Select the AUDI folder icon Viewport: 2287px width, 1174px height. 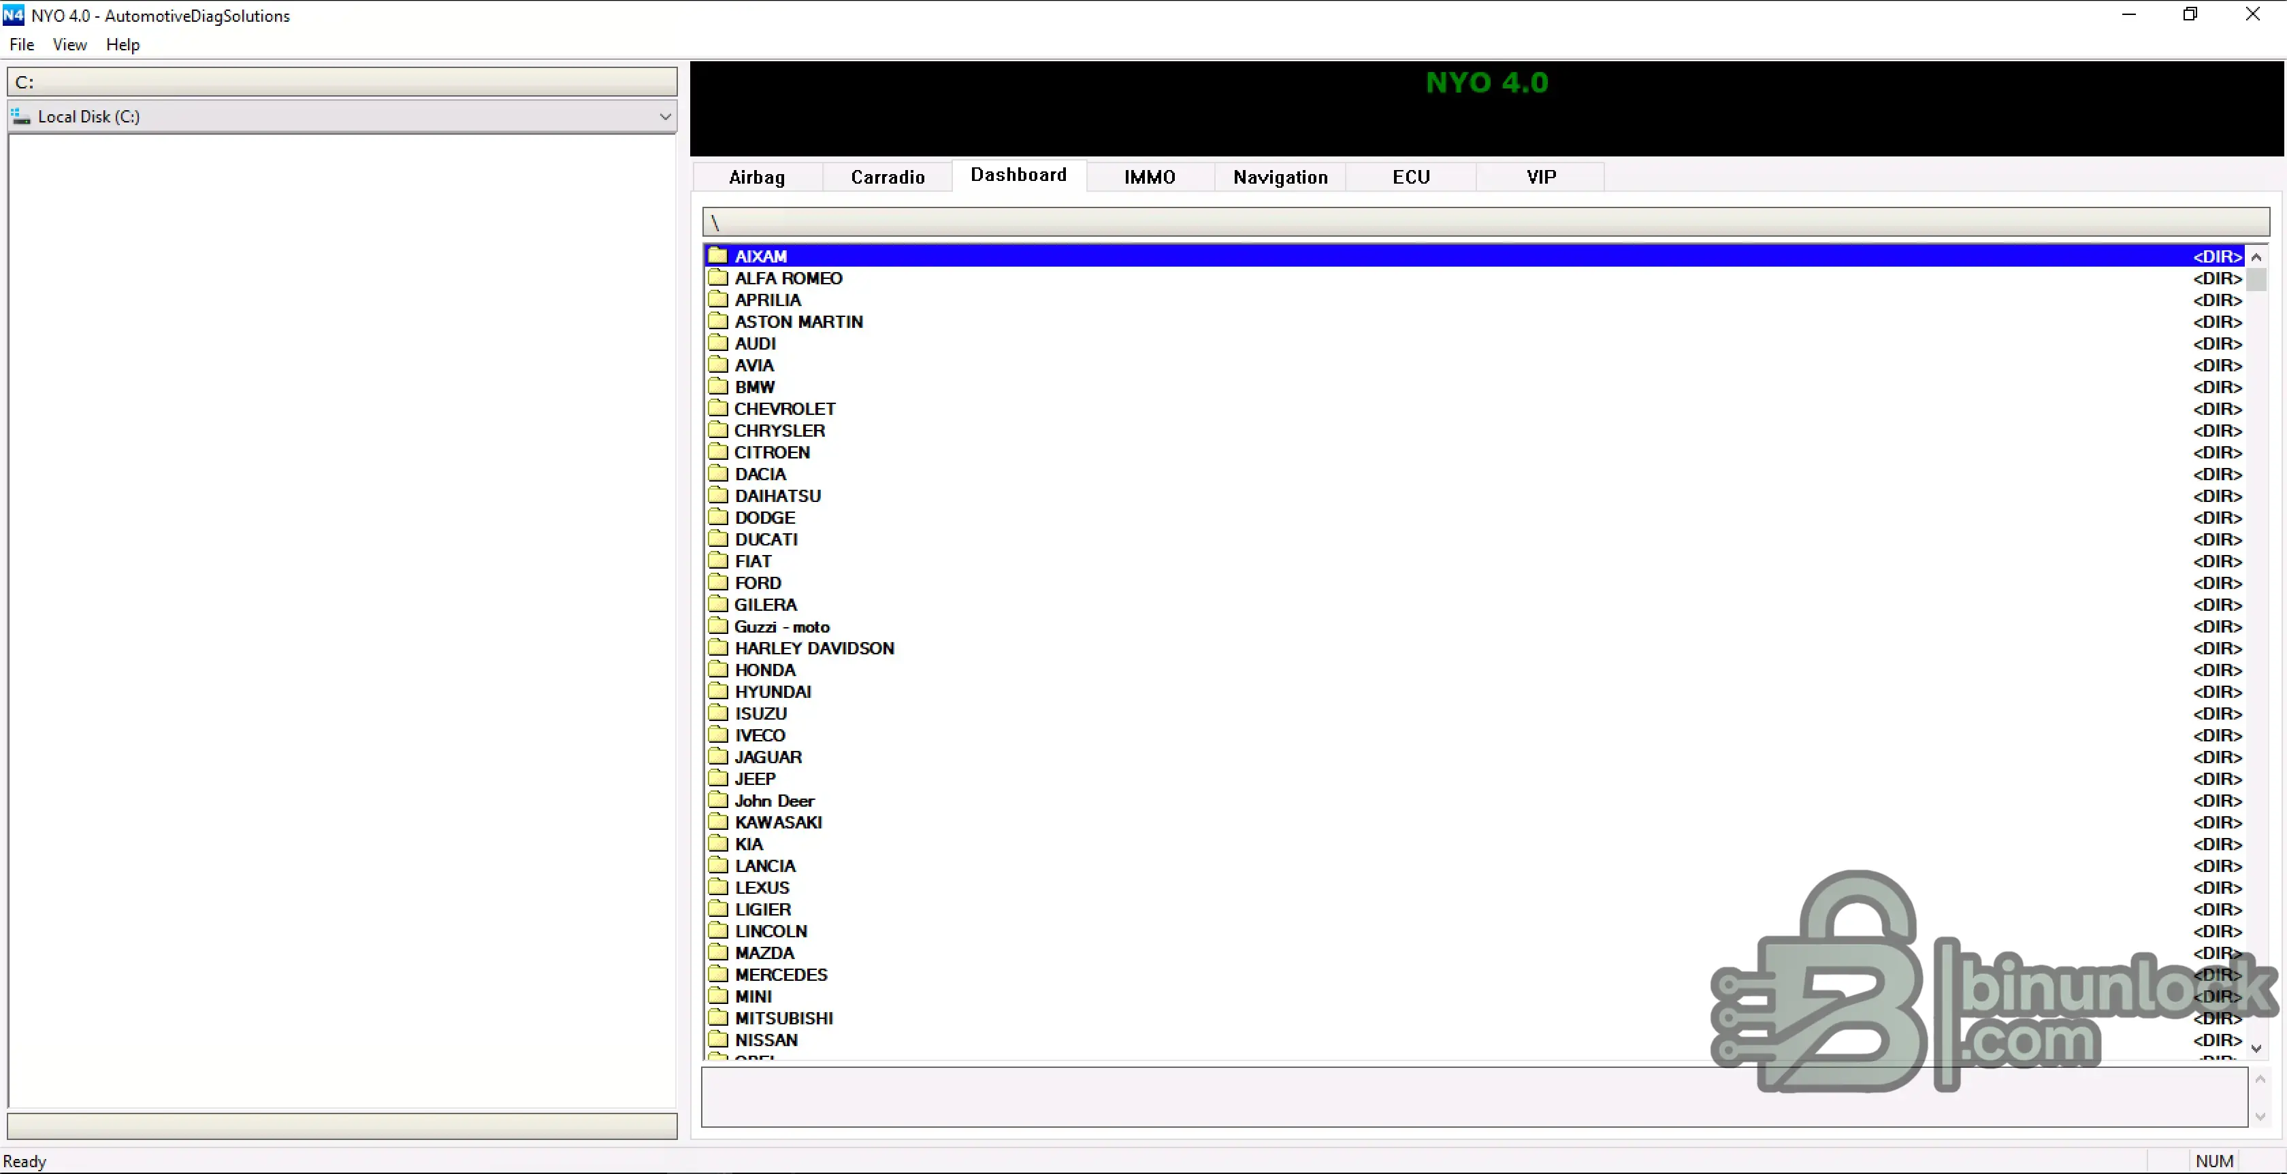click(x=717, y=343)
